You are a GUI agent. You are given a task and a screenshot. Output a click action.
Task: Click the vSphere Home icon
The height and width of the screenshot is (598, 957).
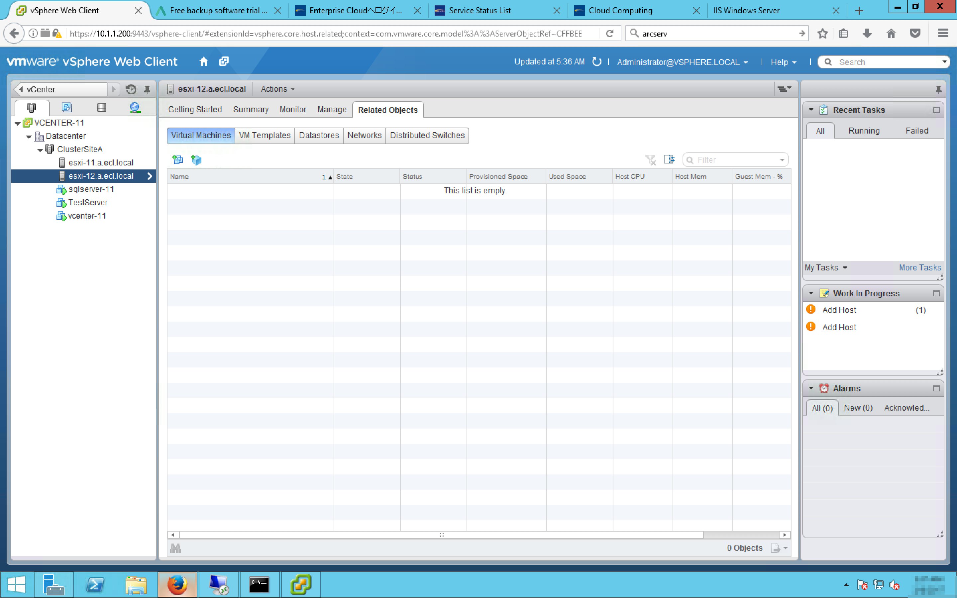203,62
